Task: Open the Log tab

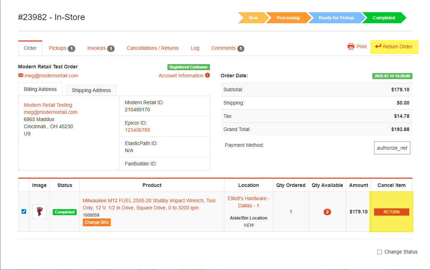Action: click(195, 48)
